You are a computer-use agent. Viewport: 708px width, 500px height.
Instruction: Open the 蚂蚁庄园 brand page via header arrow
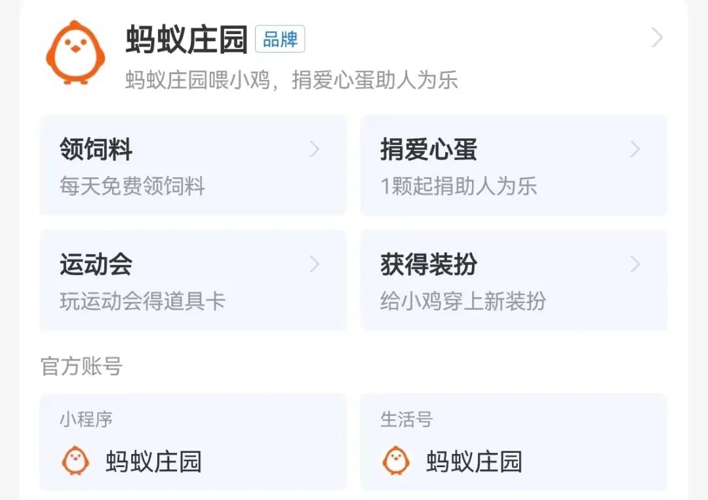coord(657,39)
